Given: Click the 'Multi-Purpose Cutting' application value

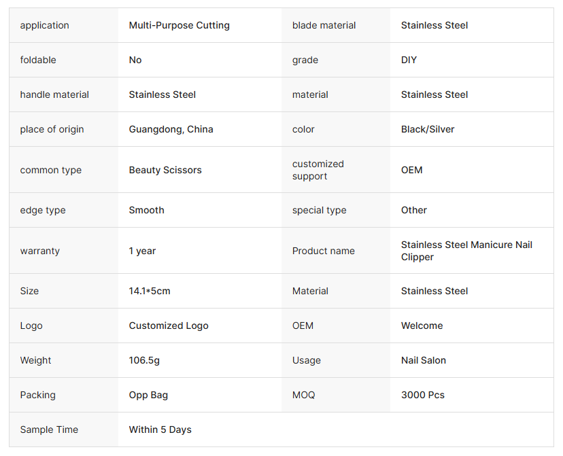Looking at the screenshot, I should tap(179, 25).
